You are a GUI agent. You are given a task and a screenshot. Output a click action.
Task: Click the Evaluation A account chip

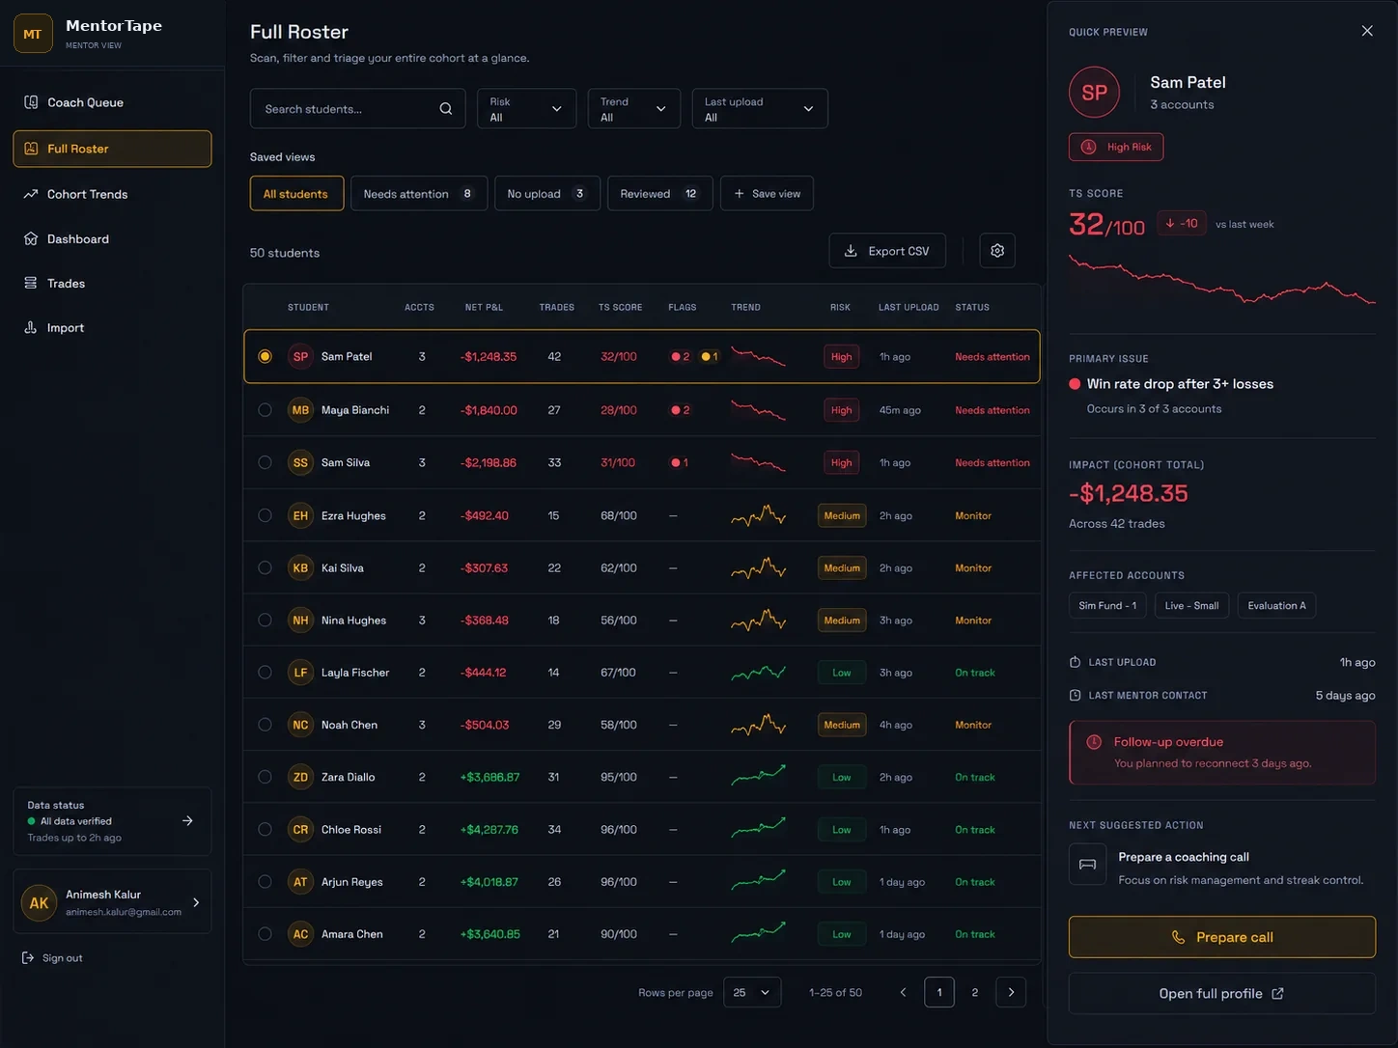coord(1276,606)
